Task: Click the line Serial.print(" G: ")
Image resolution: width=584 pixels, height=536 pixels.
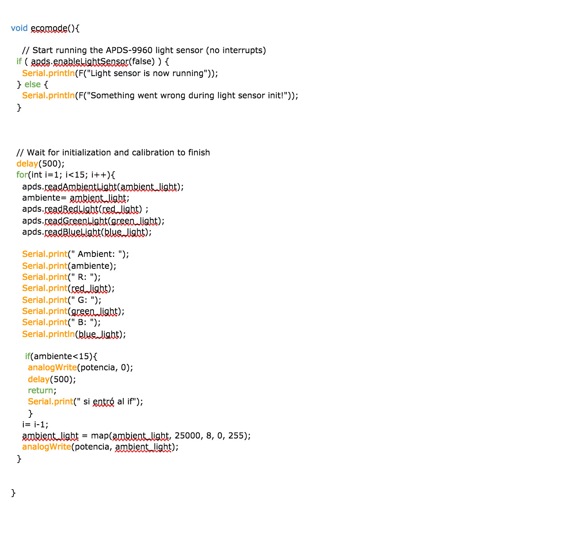Action: pyautogui.click(x=62, y=300)
